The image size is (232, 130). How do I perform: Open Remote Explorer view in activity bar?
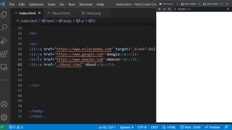pyautogui.click(x=4, y=67)
